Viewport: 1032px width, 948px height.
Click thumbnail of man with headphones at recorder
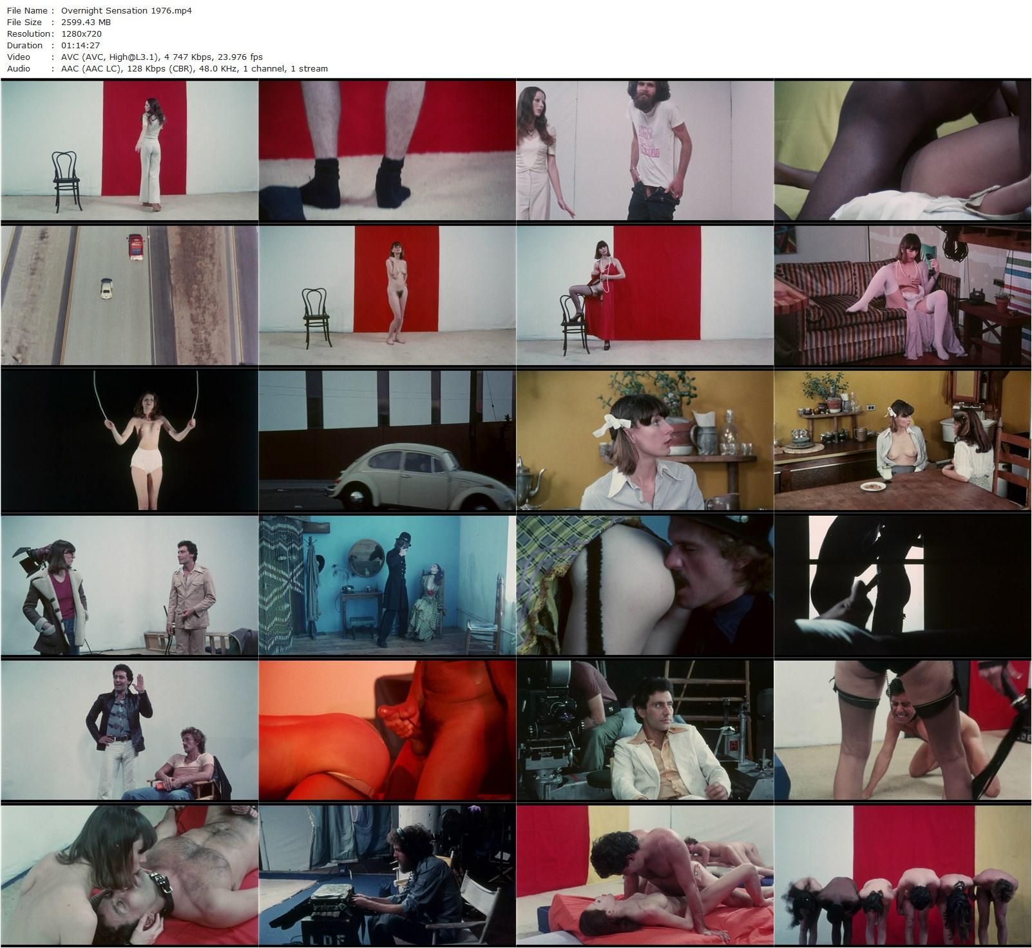387,875
